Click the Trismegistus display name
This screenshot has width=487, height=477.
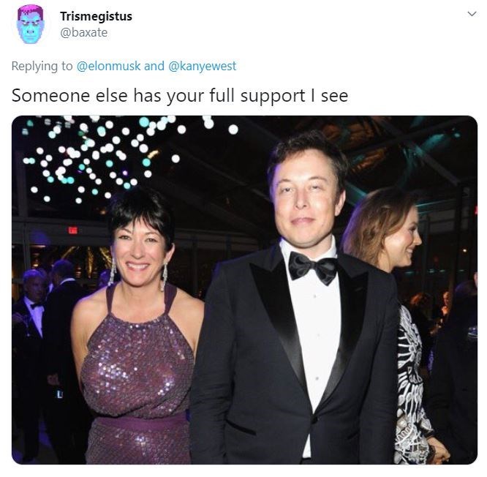click(x=96, y=16)
